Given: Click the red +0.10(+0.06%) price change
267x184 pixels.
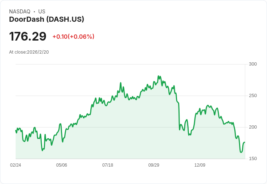Looking at the screenshot, I should click(73, 37).
